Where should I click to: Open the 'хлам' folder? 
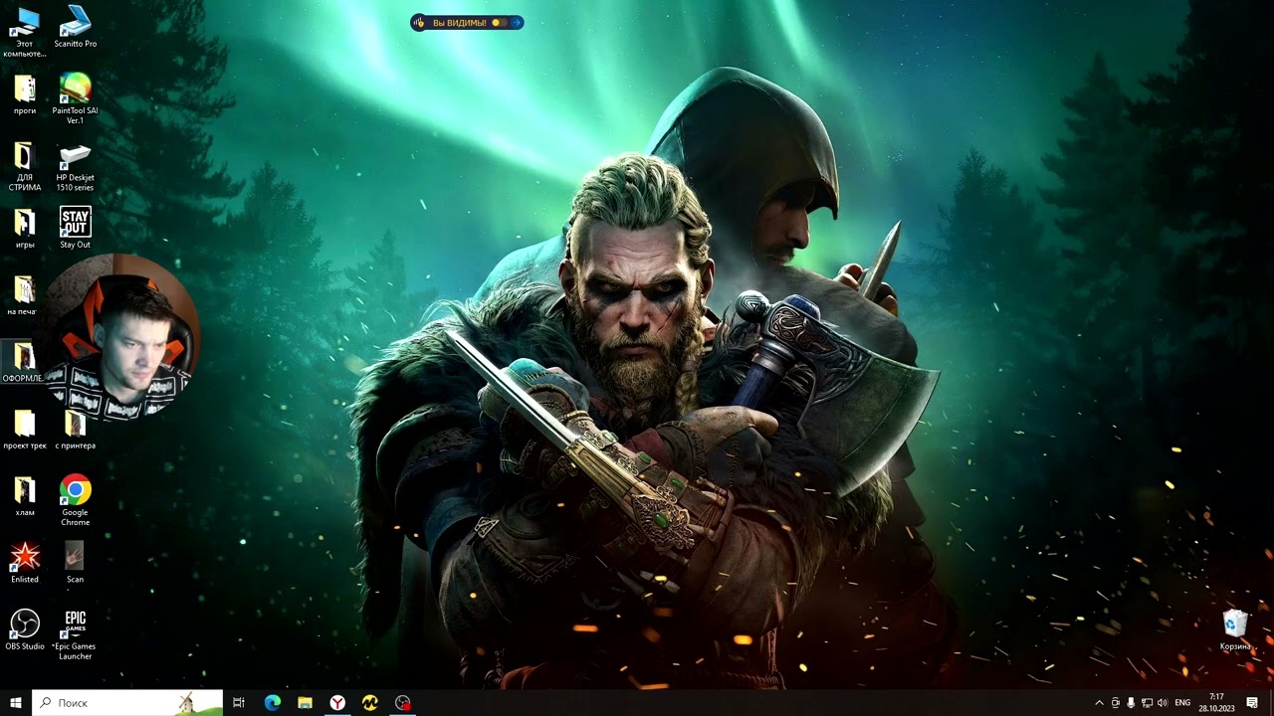point(25,495)
